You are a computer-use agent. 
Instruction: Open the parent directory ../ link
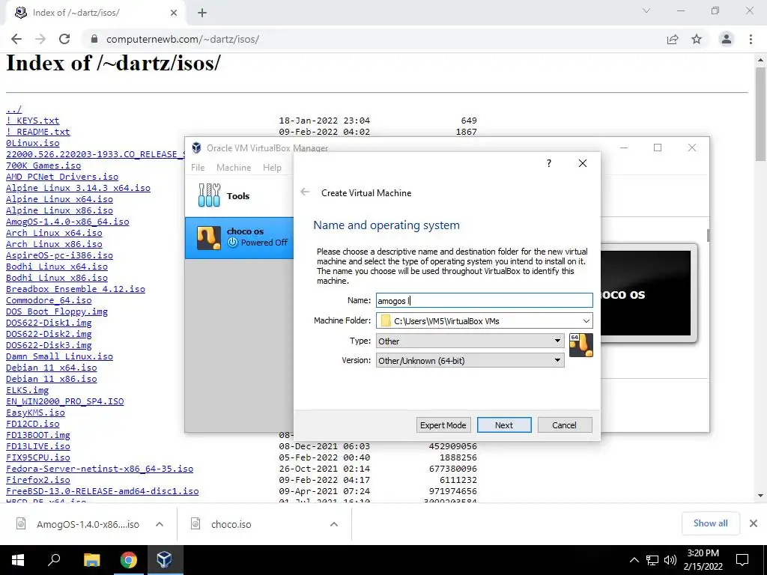[x=13, y=109]
